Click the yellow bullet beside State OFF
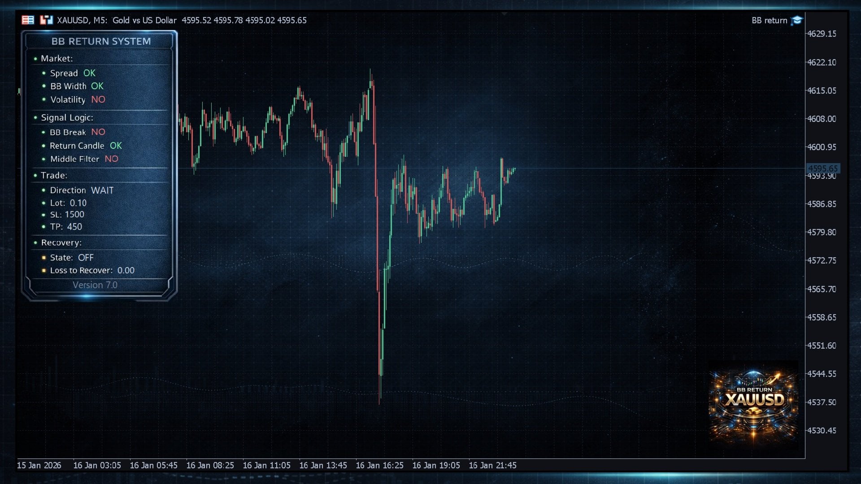861x484 pixels. click(x=43, y=258)
